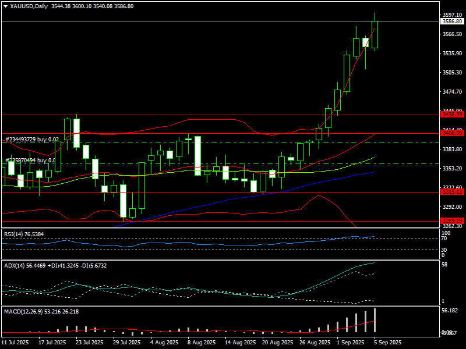Click the 5 Sep 2025 date label

(x=387, y=343)
